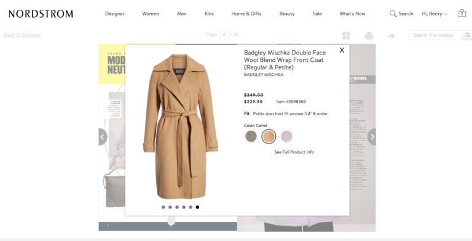Image resolution: width=472 pixels, height=241 pixels.
Task: Open the Sale menu
Action: tap(317, 13)
